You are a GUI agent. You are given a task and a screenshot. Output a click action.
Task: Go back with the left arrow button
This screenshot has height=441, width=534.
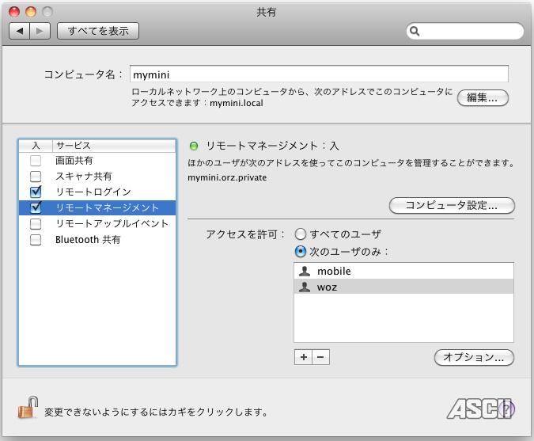point(20,31)
